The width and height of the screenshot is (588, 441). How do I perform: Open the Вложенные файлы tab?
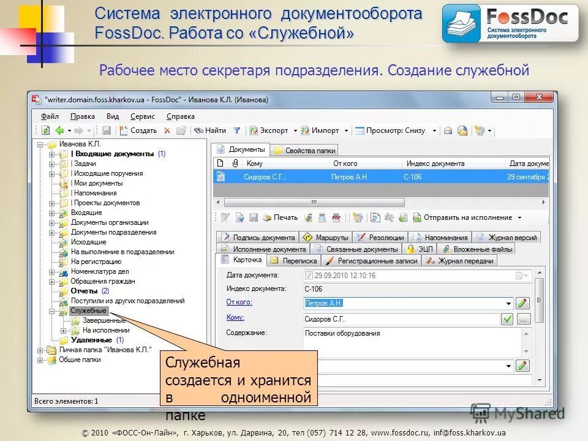pyautogui.click(x=477, y=249)
